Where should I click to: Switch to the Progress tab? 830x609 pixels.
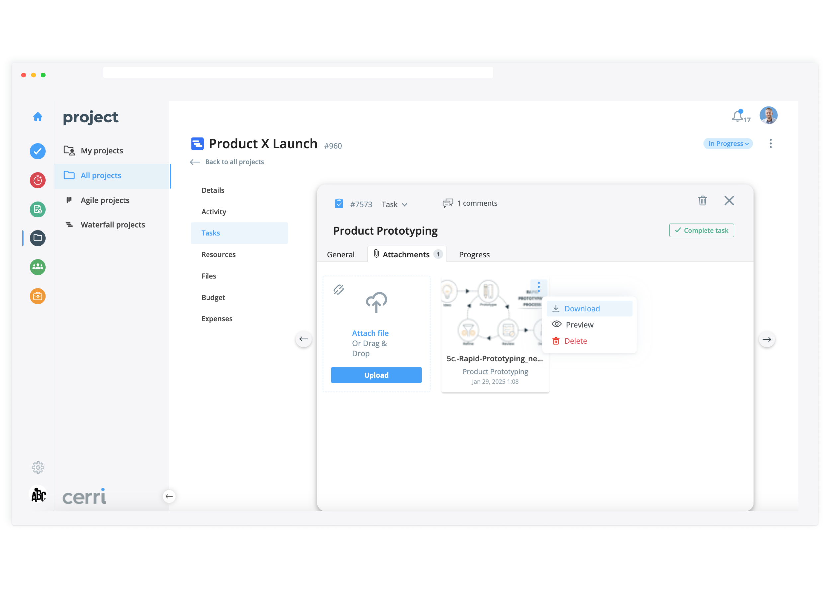[x=474, y=254]
